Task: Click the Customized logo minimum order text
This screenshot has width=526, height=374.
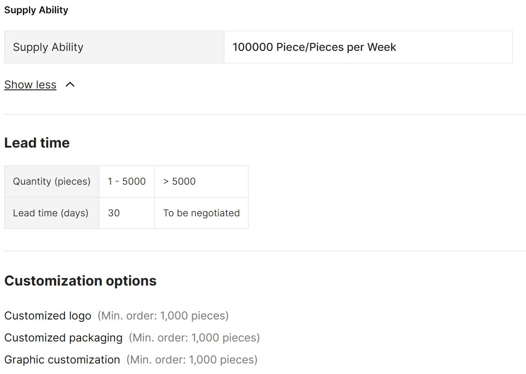Action: pyautogui.click(x=163, y=316)
